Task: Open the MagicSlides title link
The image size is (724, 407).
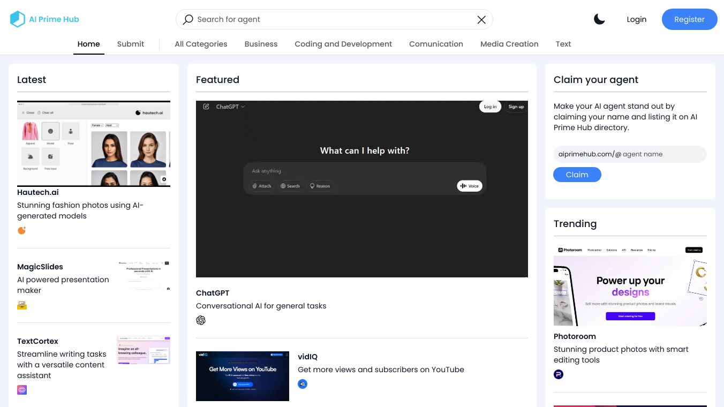Action: pos(40,267)
